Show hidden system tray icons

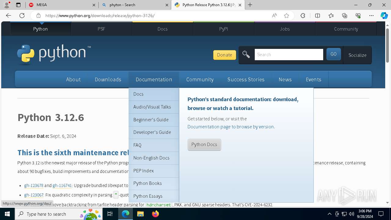pyautogui.click(x=329, y=214)
